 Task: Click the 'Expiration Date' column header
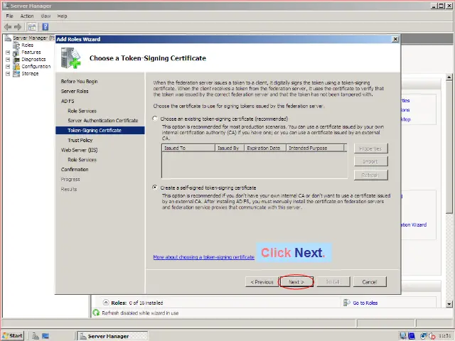click(x=265, y=148)
